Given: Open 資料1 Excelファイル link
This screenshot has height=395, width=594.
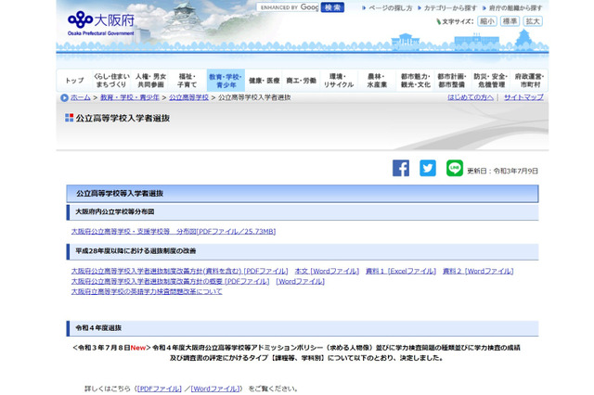Looking at the screenshot, I should 401,271.
